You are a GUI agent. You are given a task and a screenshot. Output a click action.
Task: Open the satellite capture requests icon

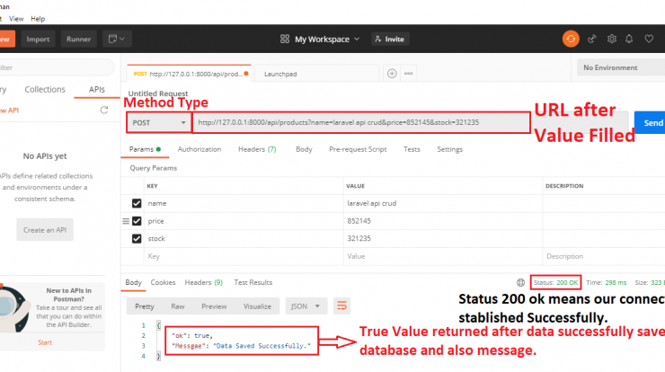click(592, 39)
